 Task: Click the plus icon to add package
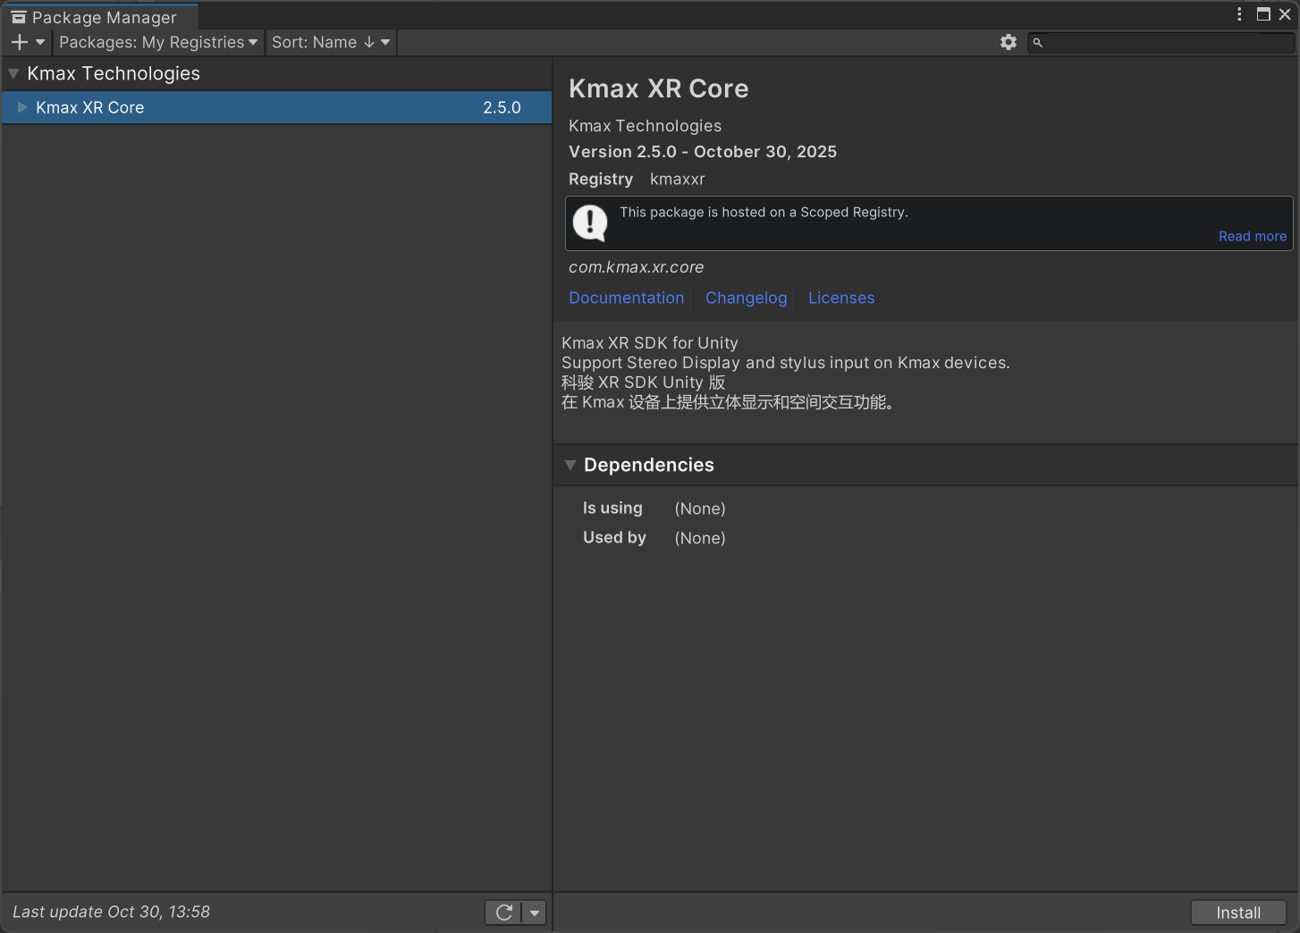click(x=20, y=42)
